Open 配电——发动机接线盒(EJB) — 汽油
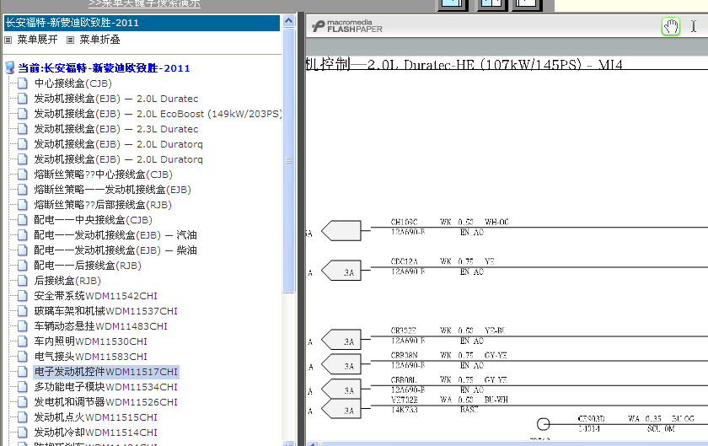The width and height of the screenshot is (708, 446). pyautogui.click(x=115, y=235)
